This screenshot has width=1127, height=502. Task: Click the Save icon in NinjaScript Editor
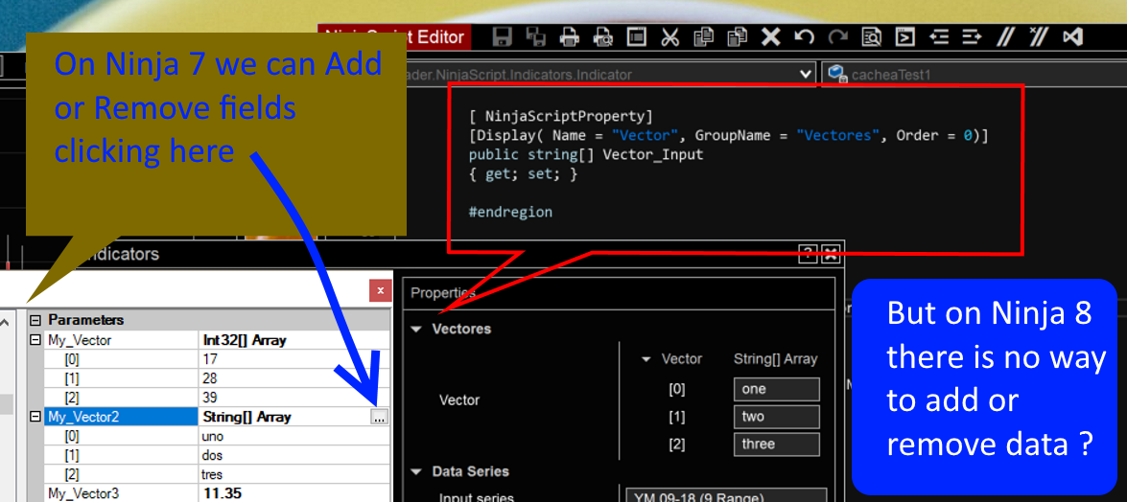pyautogui.click(x=502, y=36)
